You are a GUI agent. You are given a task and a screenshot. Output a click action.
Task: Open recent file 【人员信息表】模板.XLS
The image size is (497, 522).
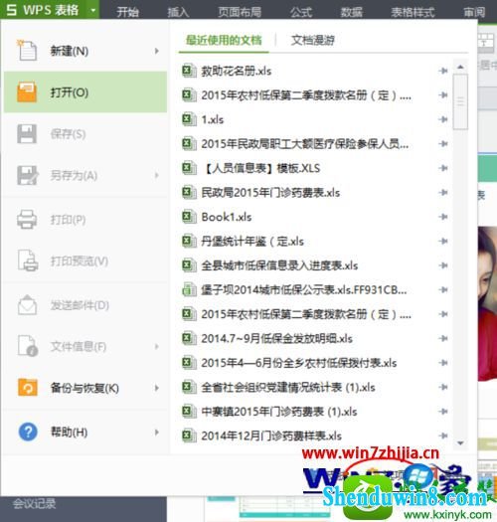click(x=260, y=168)
